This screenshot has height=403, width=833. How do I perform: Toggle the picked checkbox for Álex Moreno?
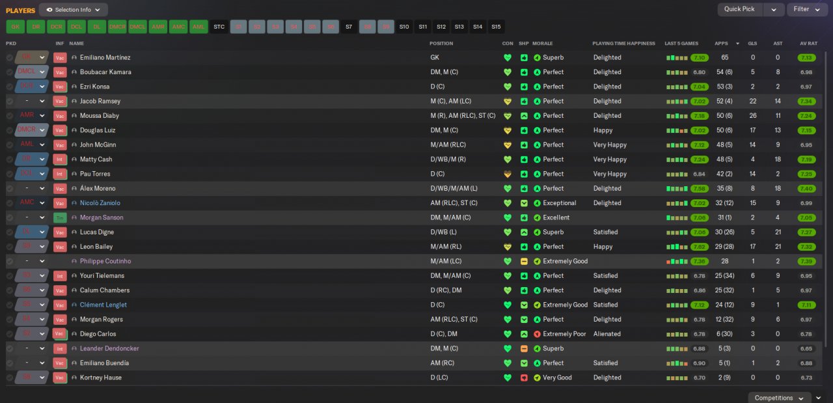tap(10, 189)
